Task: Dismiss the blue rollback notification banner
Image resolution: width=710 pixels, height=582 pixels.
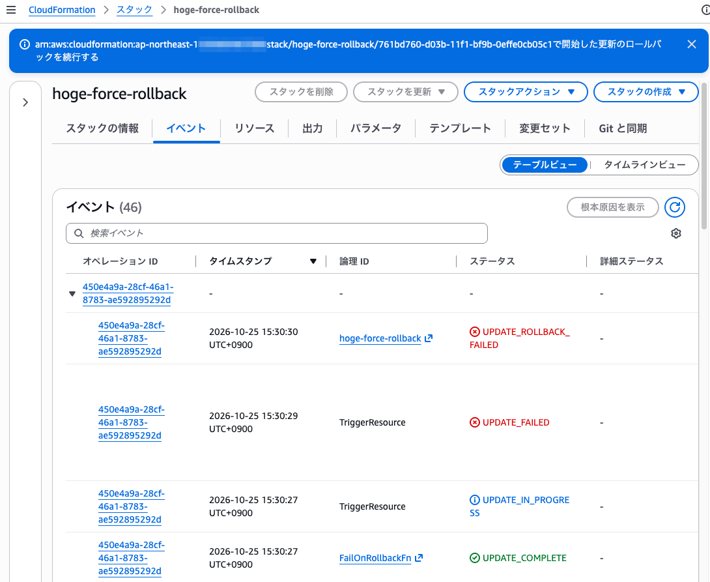Action: tap(691, 44)
